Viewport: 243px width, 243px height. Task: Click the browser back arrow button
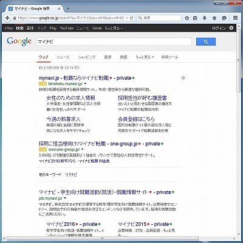(x=7, y=18)
